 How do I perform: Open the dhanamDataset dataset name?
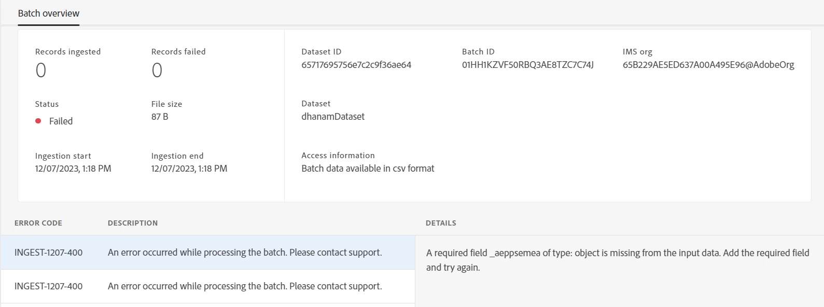point(333,117)
